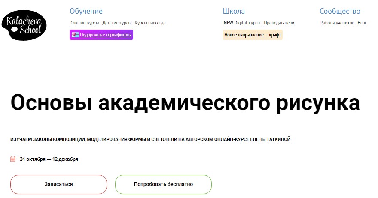Click the Новое направление — крафт banner

[x=253, y=35]
